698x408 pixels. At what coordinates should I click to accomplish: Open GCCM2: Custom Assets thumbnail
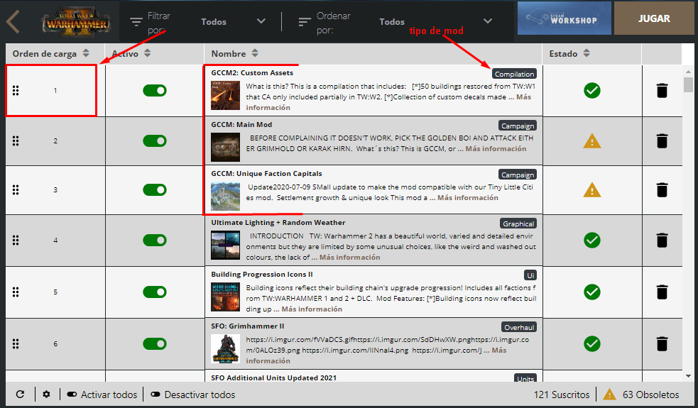[225, 96]
